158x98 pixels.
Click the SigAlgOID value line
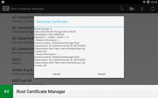[x=52, y=37]
